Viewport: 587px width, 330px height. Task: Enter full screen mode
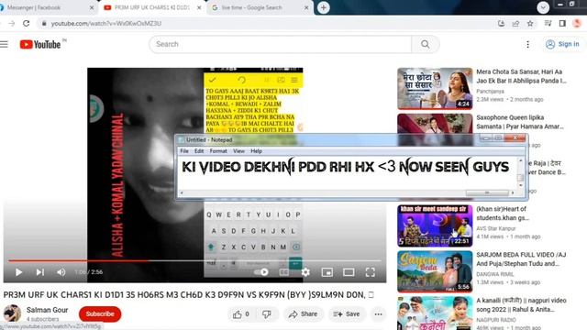371,272
